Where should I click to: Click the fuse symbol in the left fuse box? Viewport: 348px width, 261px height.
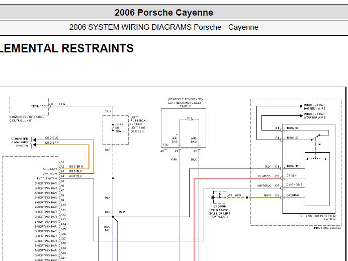[x=113, y=127]
